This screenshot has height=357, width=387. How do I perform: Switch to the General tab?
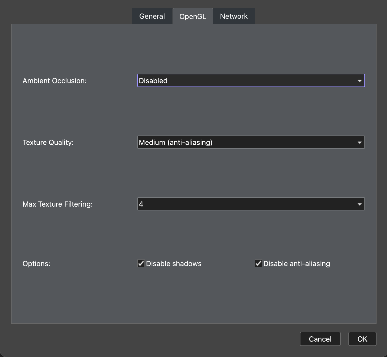click(152, 16)
